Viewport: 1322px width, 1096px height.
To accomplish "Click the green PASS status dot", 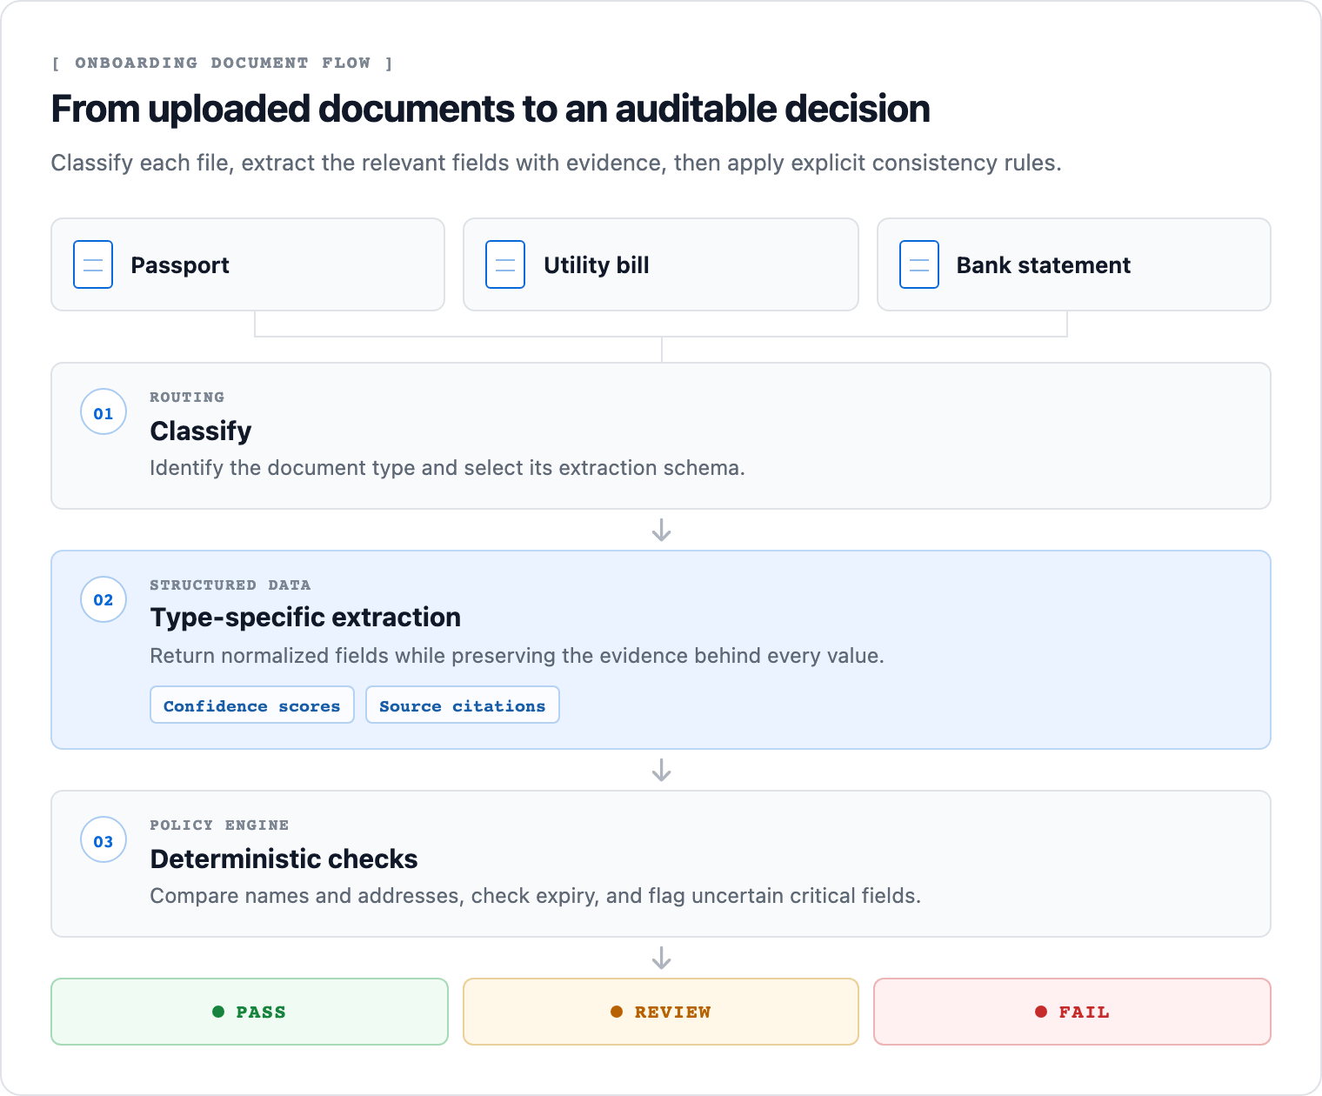I will click(x=218, y=1012).
